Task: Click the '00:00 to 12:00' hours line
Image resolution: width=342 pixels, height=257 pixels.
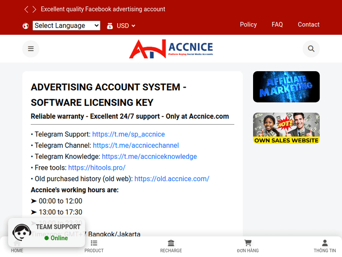Action: click(57, 201)
